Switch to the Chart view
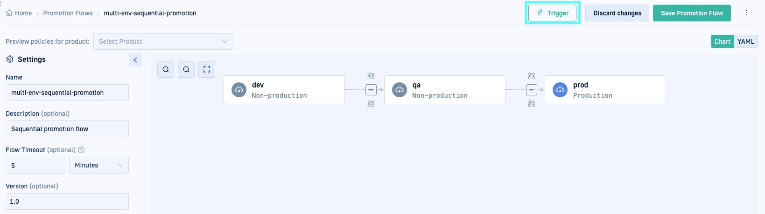Viewport: 765px width, 214px height. coord(722,41)
